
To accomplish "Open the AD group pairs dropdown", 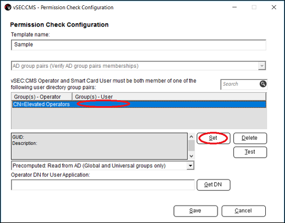I will (262, 66).
